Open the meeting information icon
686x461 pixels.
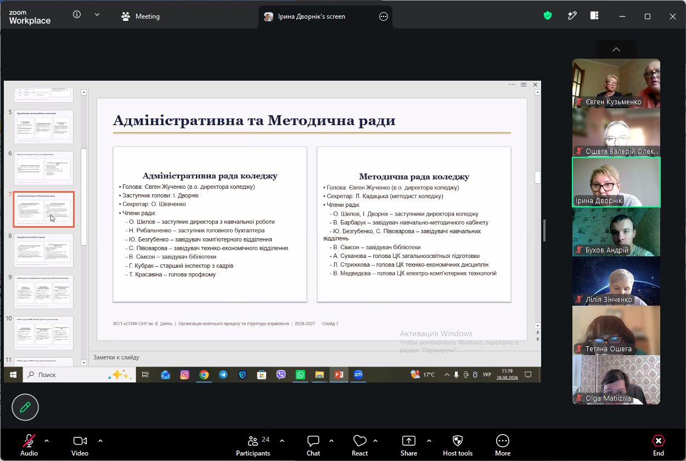[x=77, y=15]
